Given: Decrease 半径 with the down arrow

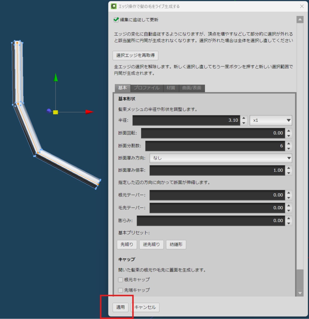Looking at the screenshot, I should tap(244, 123).
